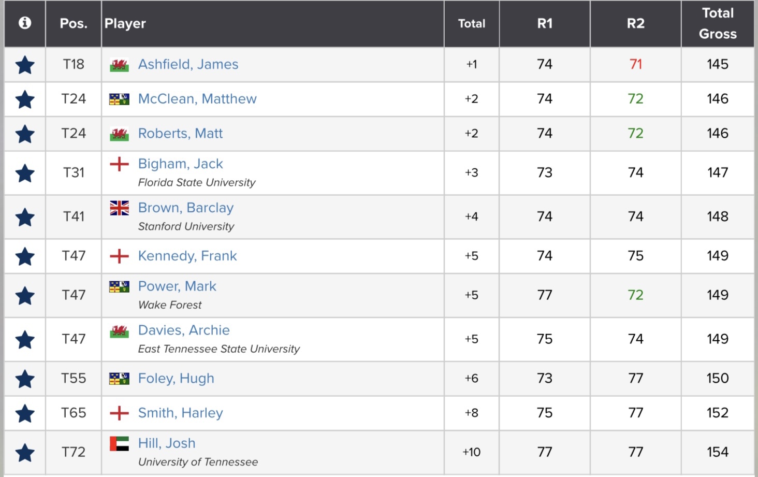Click Ashfield's red R2 score 71
Image resolution: width=758 pixels, height=477 pixels.
[636, 64]
